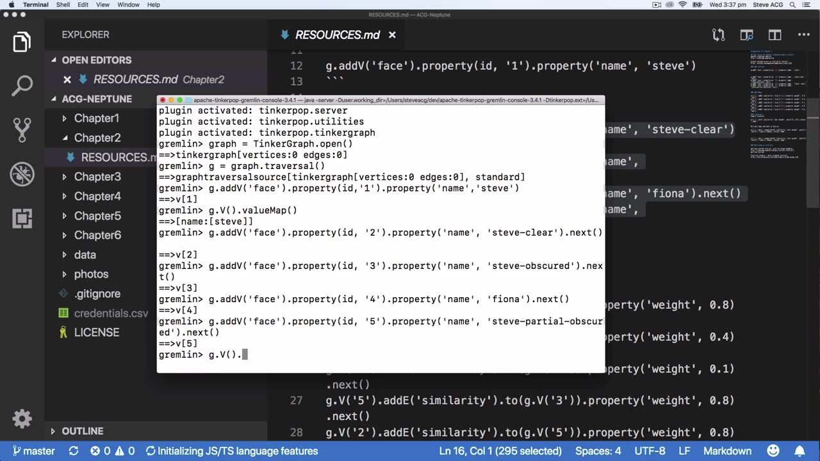The height and width of the screenshot is (461, 820).
Task: Open the Markdown preview to the side
Action: point(747,35)
